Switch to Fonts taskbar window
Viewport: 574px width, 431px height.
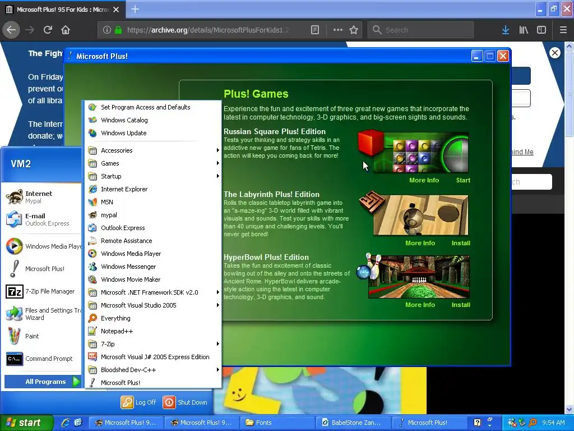(x=277, y=423)
